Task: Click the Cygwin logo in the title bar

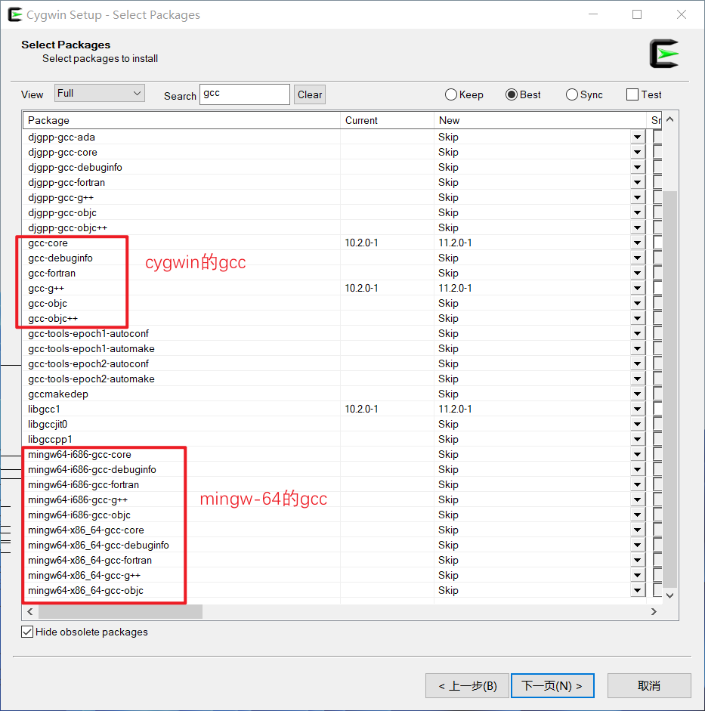Action: click(16, 14)
